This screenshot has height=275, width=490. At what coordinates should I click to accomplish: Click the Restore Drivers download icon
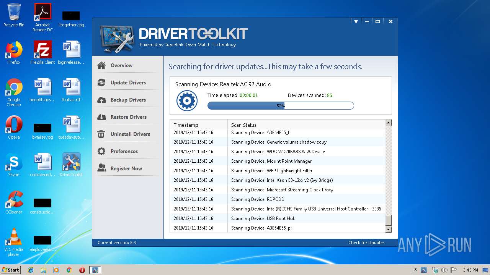tap(101, 117)
